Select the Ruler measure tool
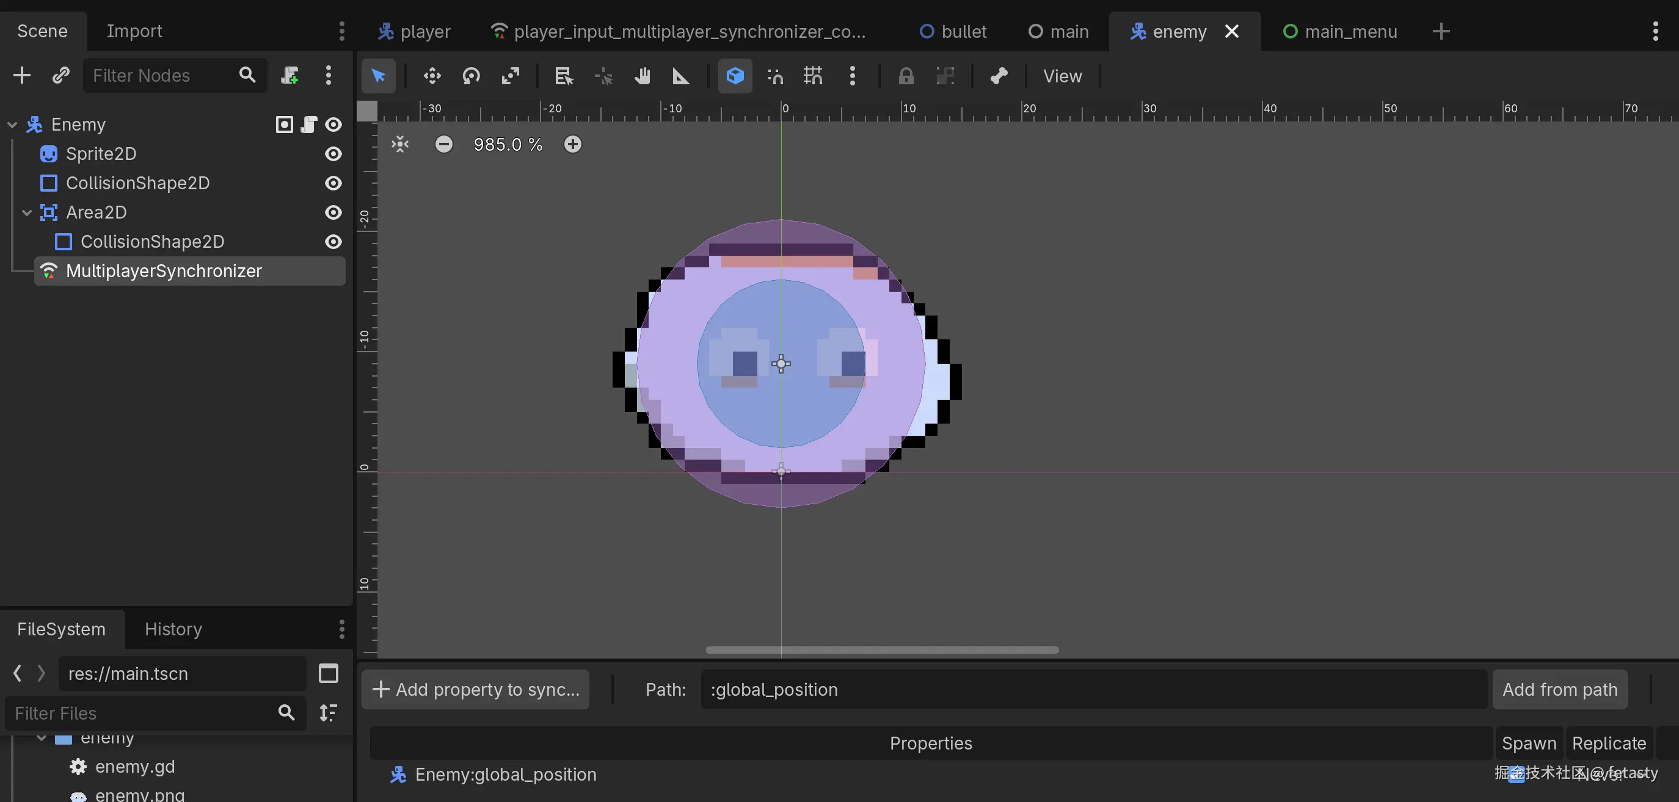This screenshot has height=802, width=1679. tap(680, 76)
